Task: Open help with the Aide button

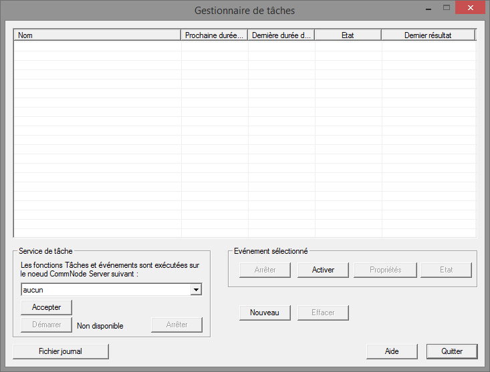Action: coord(392,351)
